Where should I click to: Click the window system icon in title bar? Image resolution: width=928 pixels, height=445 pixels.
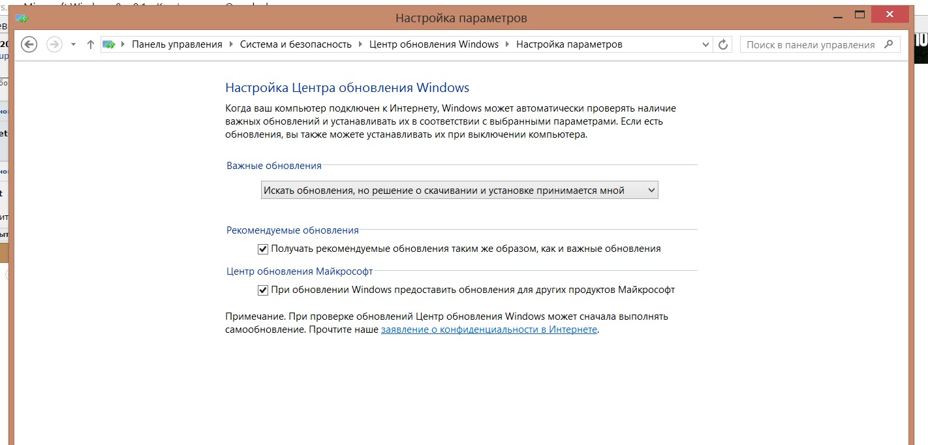click(22, 18)
